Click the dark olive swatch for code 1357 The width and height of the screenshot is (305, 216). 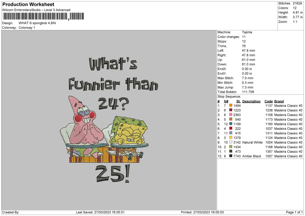(x=231, y=151)
